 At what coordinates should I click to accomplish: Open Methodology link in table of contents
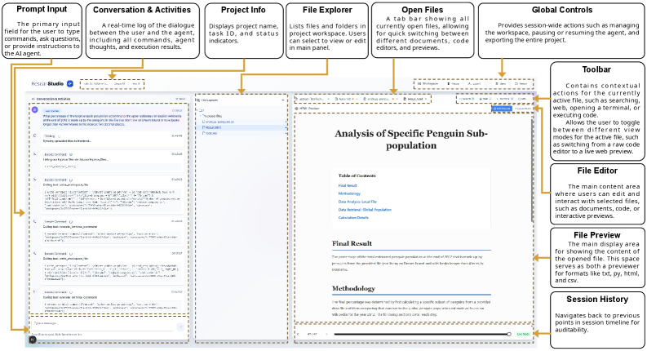[x=349, y=193]
